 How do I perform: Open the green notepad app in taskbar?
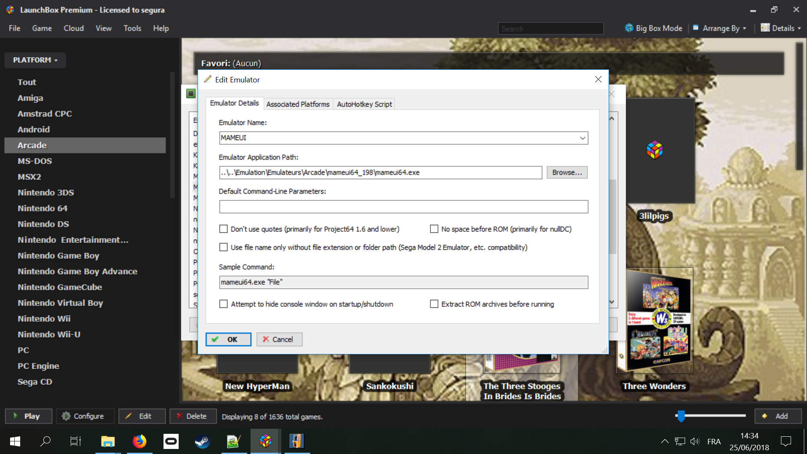click(x=234, y=441)
